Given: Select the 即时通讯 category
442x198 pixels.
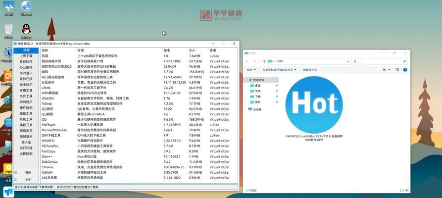Looking at the screenshot, I should (x=26, y=73).
